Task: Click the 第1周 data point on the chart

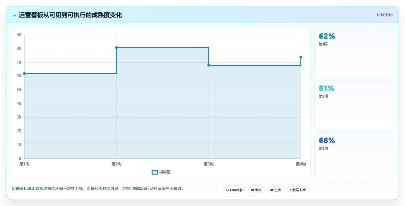Action: coord(24,73)
